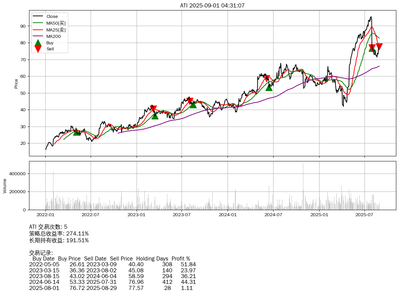The image size is (399, 294).
Task: Click the green Buy triangle icon in legend
Action: point(38,43)
